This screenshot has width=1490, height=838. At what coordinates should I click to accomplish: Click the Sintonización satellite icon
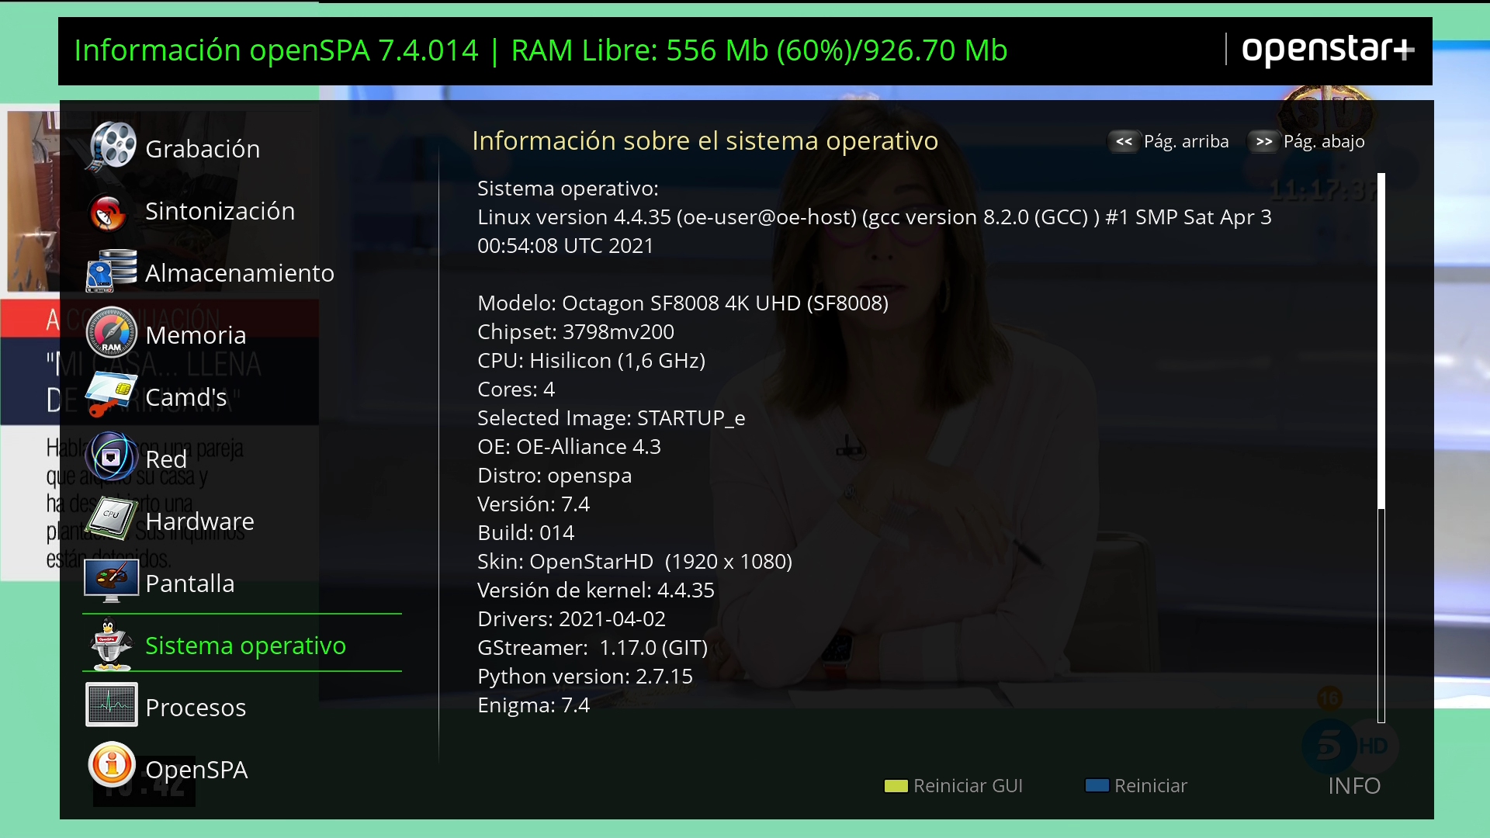[109, 212]
